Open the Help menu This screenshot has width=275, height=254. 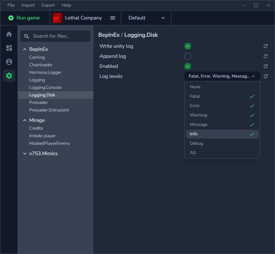(x=66, y=5)
